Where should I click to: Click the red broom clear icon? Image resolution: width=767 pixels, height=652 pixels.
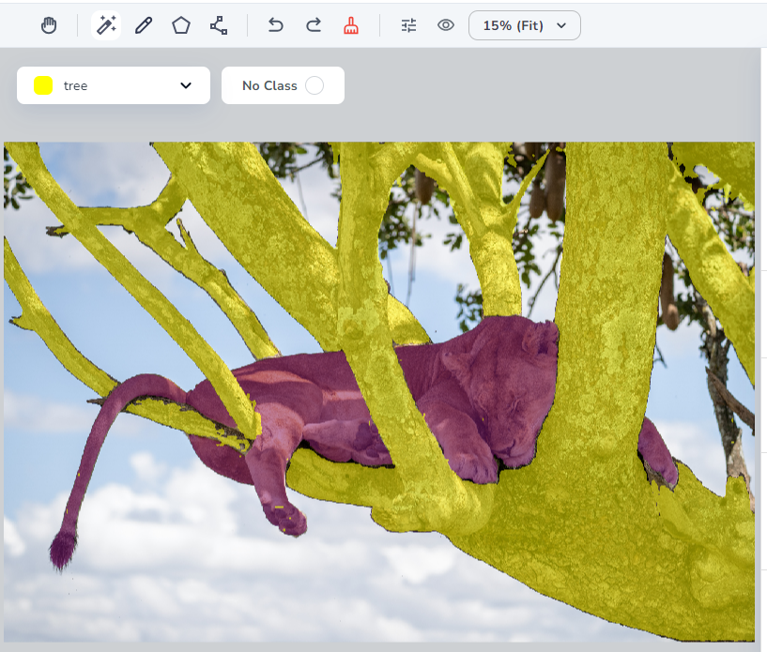(351, 25)
